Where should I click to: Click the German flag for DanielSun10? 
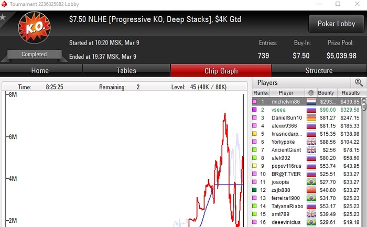311,118
